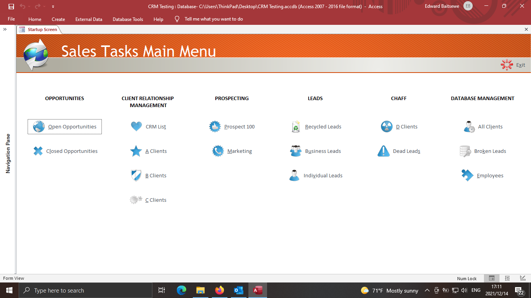Image resolution: width=531 pixels, height=298 pixels.
Task: Open Broken Leads via the database icon
Action: click(465, 151)
